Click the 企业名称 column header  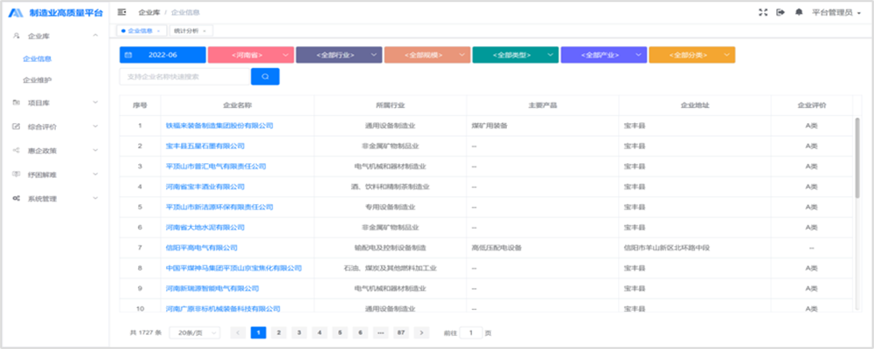pos(238,106)
